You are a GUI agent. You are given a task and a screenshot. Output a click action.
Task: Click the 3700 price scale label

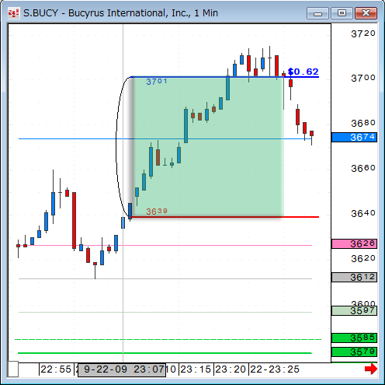tap(362, 78)
